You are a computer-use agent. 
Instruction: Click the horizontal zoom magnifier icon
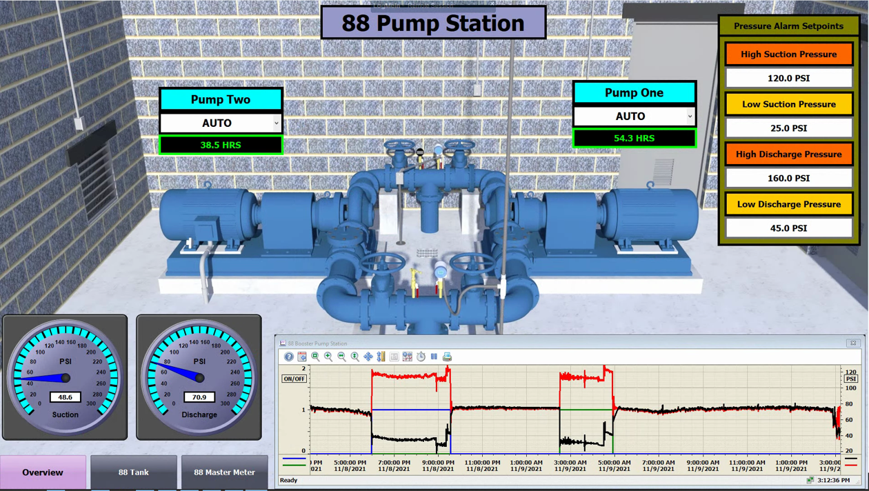point(341,357)
